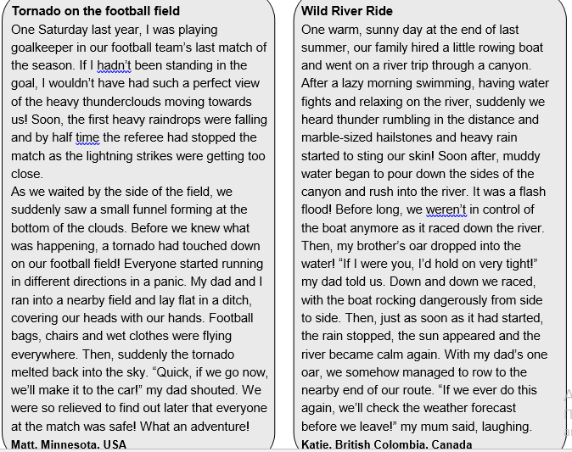Click the underlined word 'time' after 'half'
The image size is (572, 452).
[87, 137]
